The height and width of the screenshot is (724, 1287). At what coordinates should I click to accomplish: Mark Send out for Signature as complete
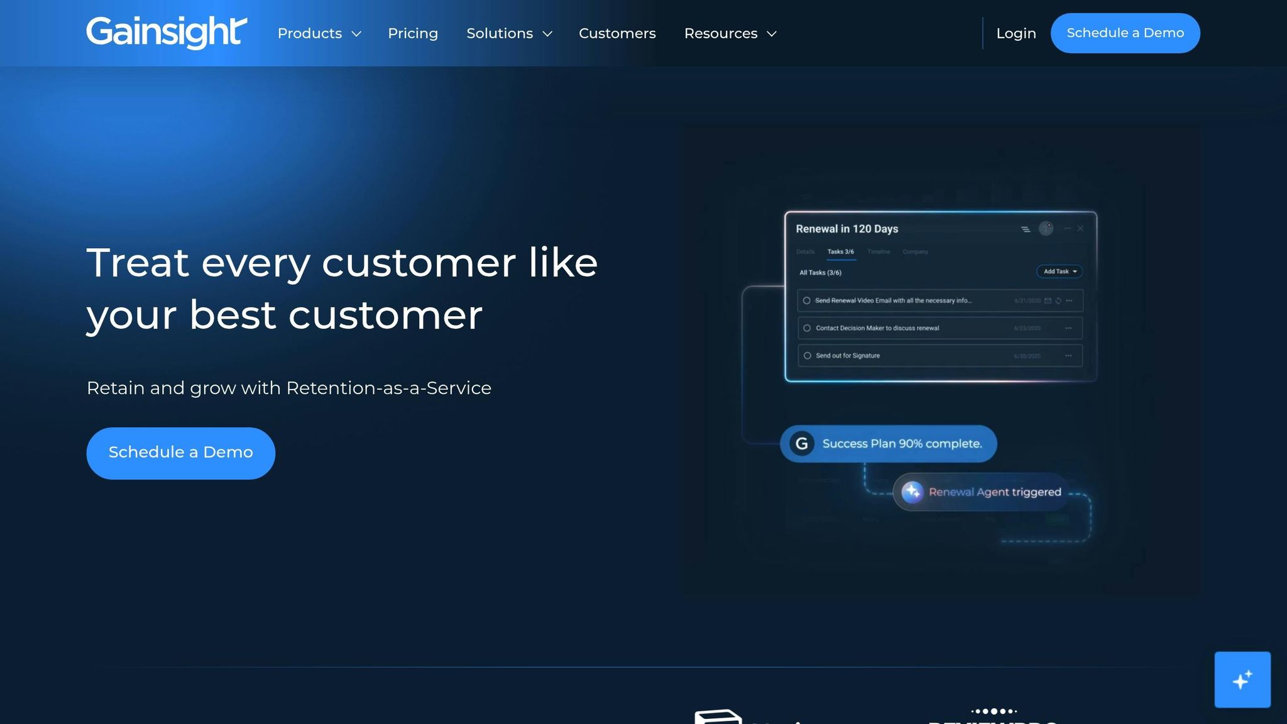click(x=808, y=355)
